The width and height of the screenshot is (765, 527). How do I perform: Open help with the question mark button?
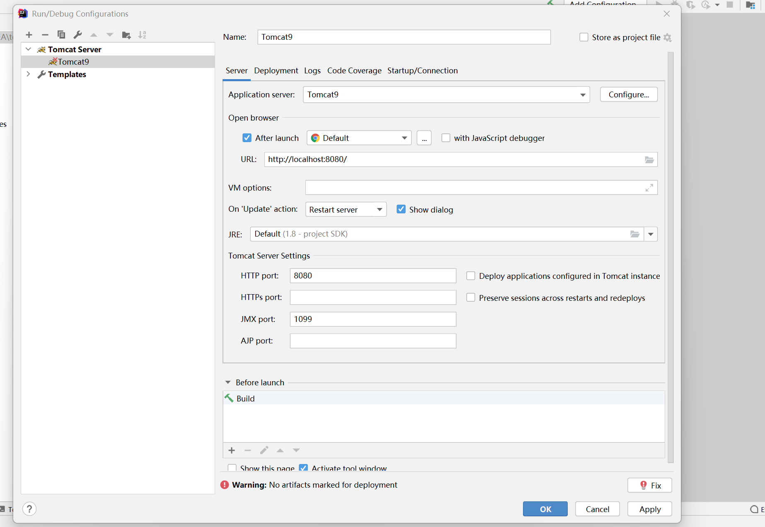(x=29, y=509)
